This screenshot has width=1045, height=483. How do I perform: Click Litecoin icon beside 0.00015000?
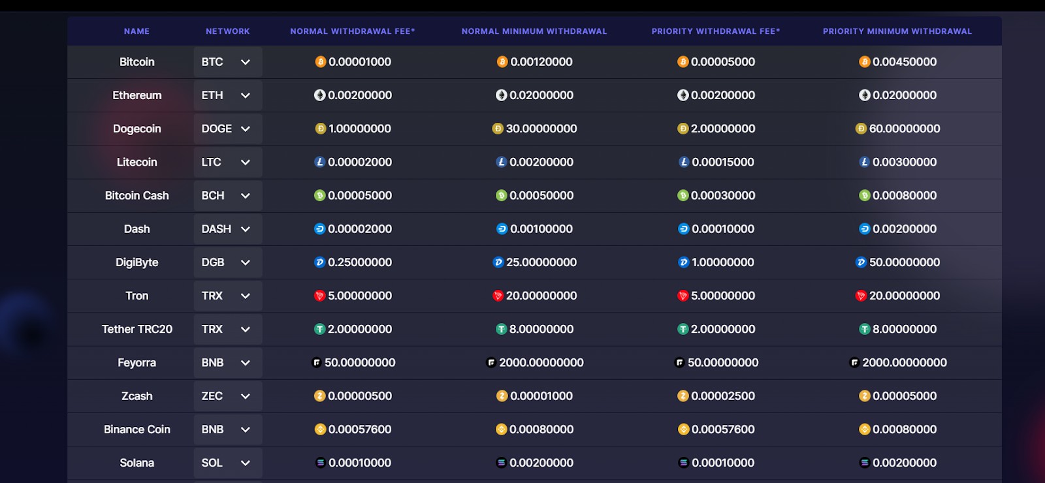(x=684, y=162)
